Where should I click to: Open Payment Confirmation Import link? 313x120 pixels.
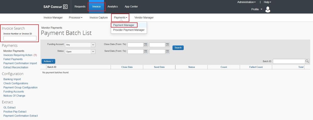point(20,63)
